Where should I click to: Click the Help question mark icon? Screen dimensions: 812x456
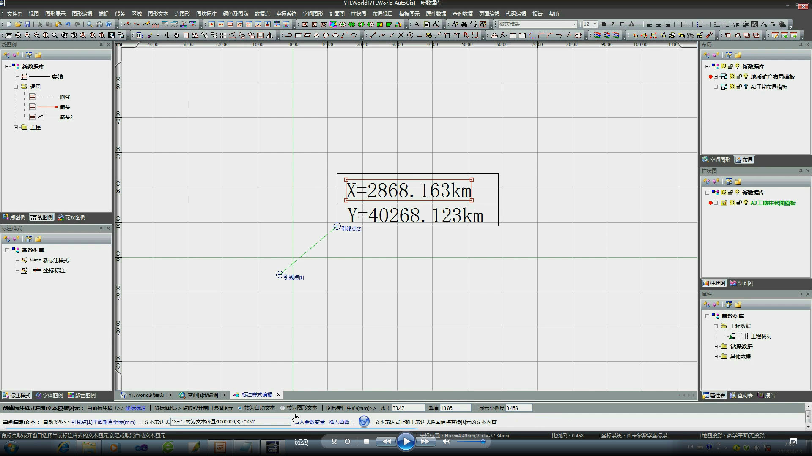(109, 24)
